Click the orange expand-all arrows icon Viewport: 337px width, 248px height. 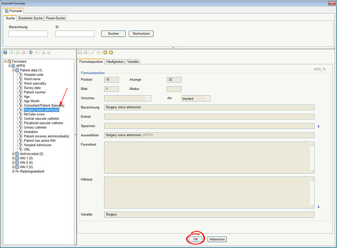[x=30, y=53]
